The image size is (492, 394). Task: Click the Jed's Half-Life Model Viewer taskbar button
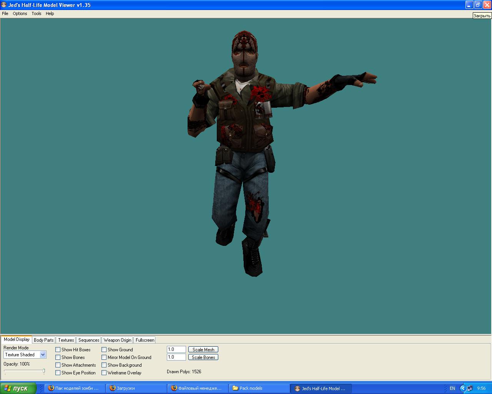pyautogui.click(x=321, y=388)
